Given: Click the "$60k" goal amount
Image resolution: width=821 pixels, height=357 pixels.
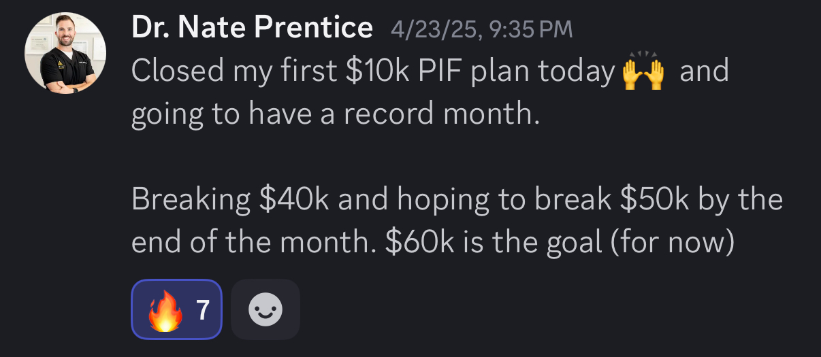Looking at the screenshot, I should pos(421,242).
